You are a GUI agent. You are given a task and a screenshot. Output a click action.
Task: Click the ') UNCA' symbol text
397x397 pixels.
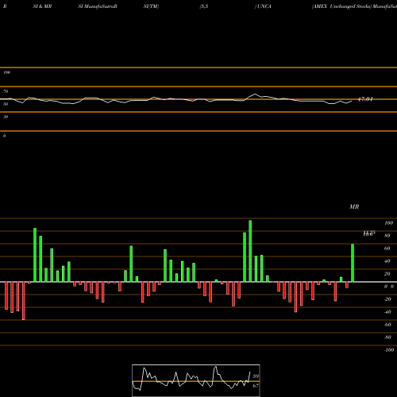(263, 6)
